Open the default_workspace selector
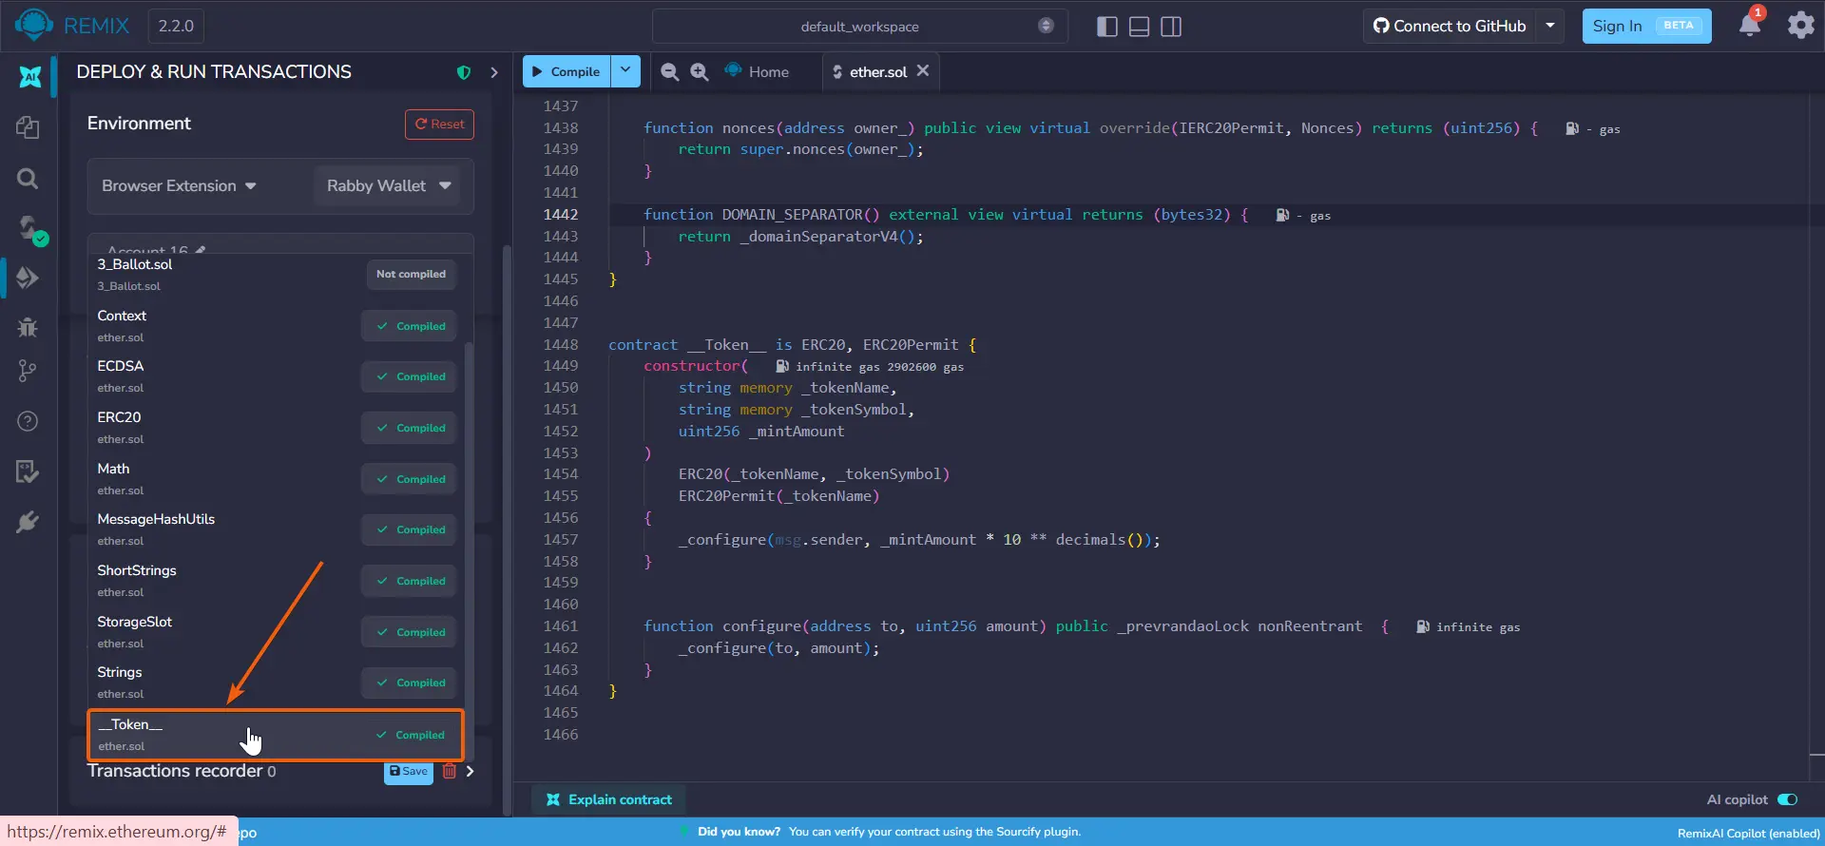The image size is (1825, 846). pos(859,27)
